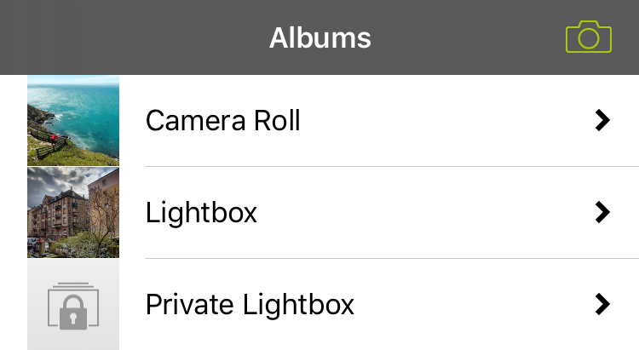This screenshot has width=639, height=350.
Task: Tap the Private Lightbox chevron arrow
Action: (x=602, y=304)
